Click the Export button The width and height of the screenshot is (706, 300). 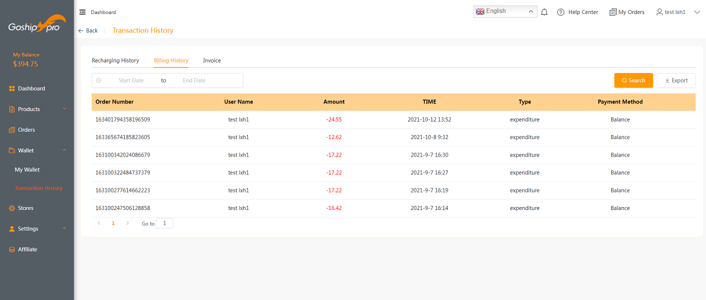pos(676,80)
